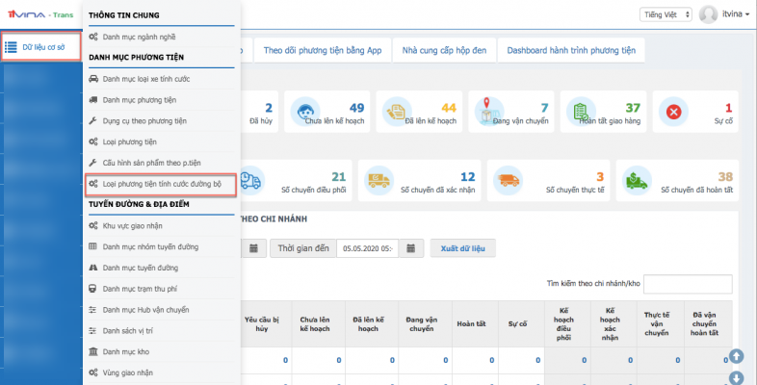Viewport: 757px width, 385px height.
Task: Click the Số chuyến thực tế truck icon
Action: click(509, 180)
